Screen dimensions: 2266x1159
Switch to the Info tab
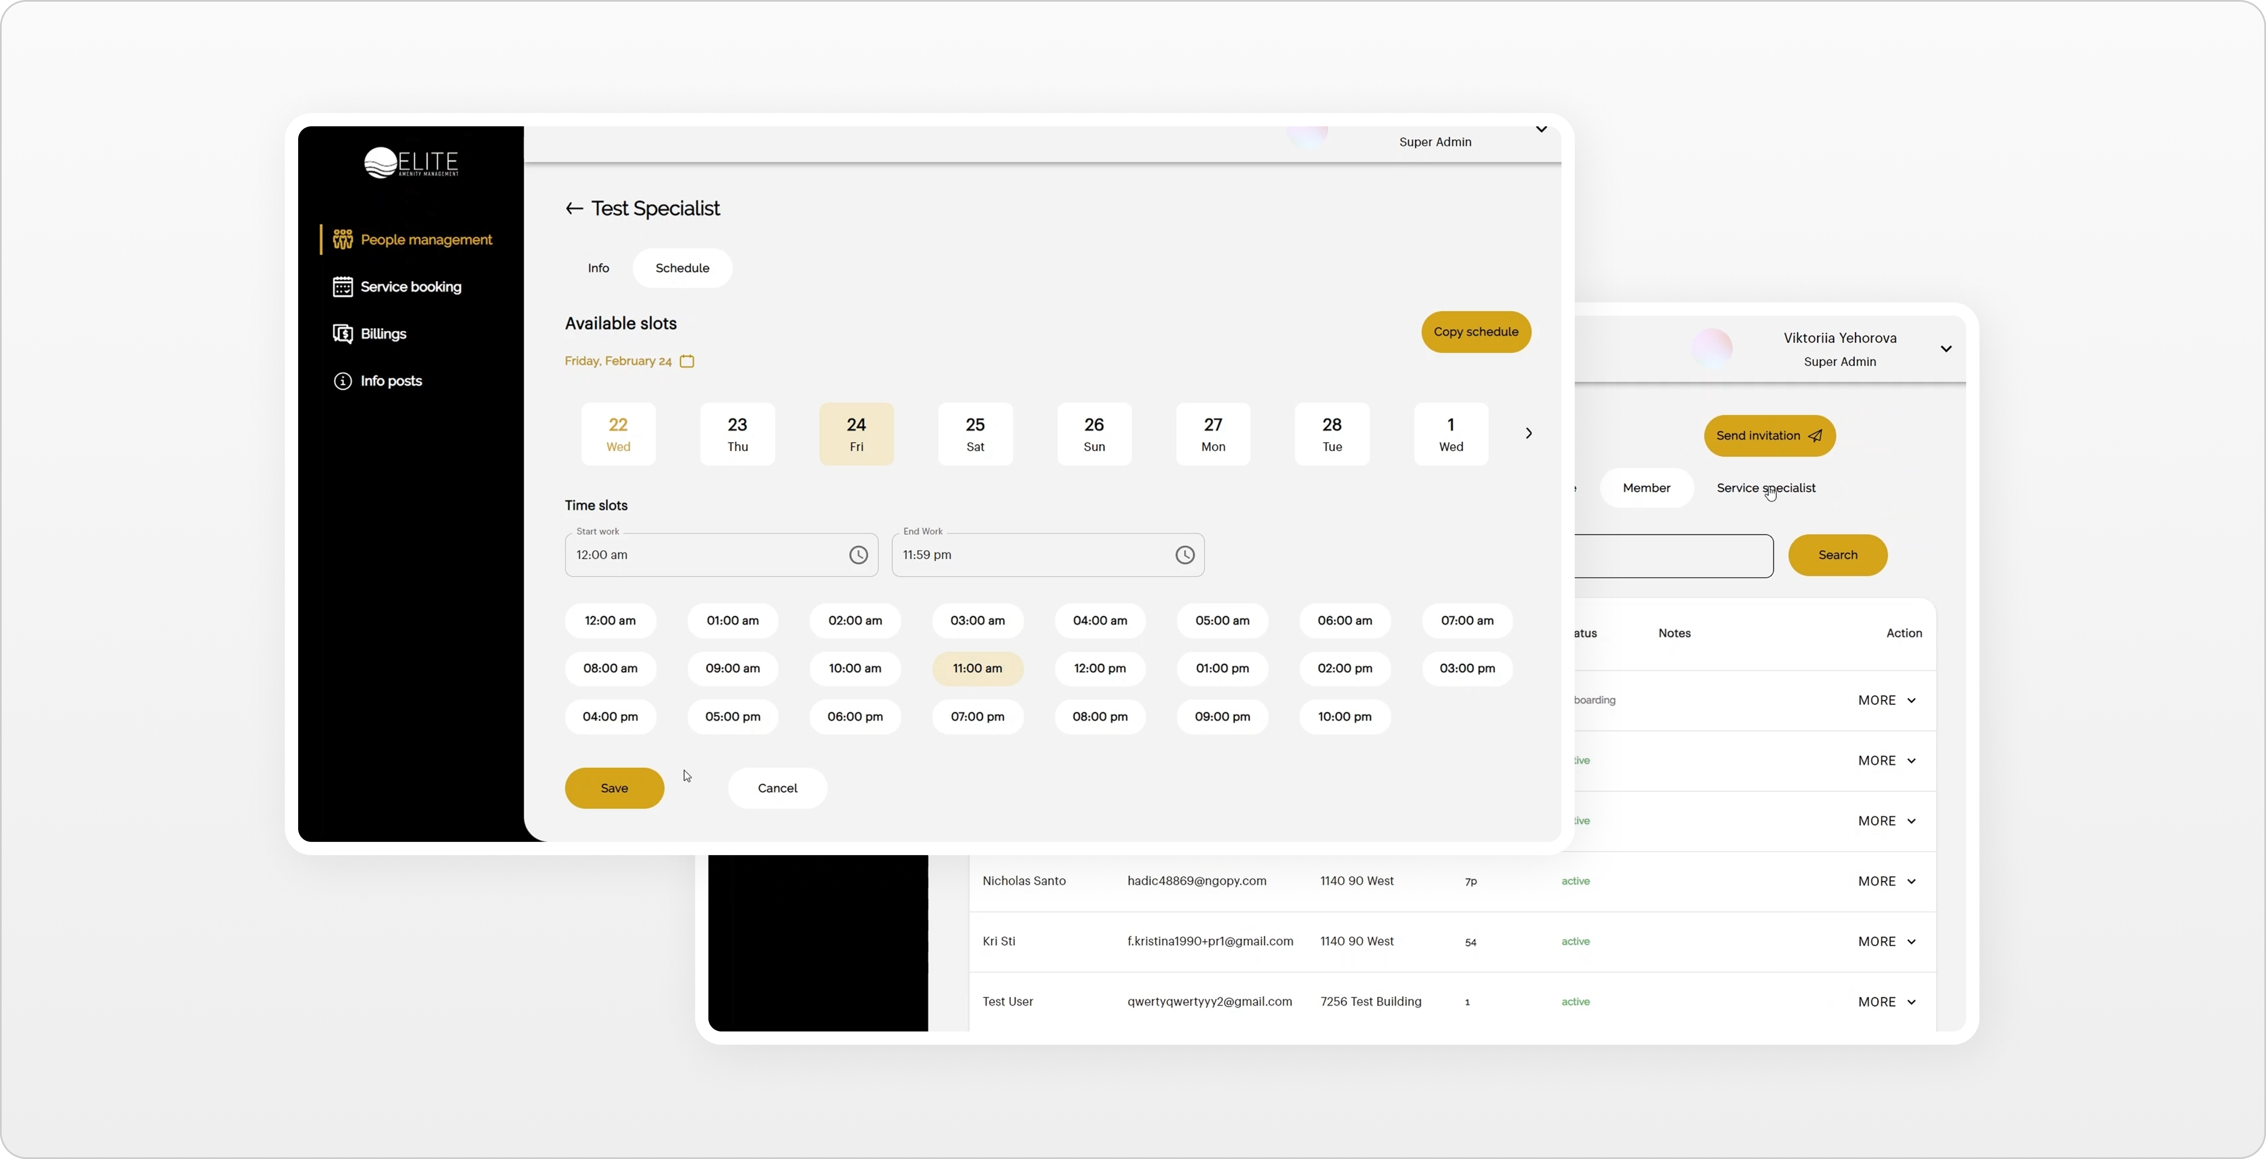click(x=598, y=268)
